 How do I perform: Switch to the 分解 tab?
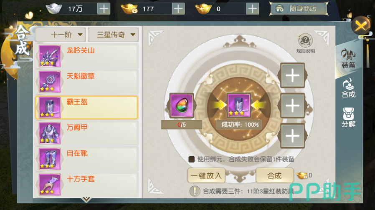348,117
